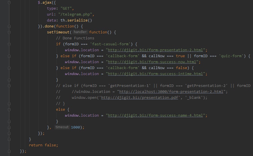Fold the else if callNow === false block
The image size is (253, 156).
[9, 68]
